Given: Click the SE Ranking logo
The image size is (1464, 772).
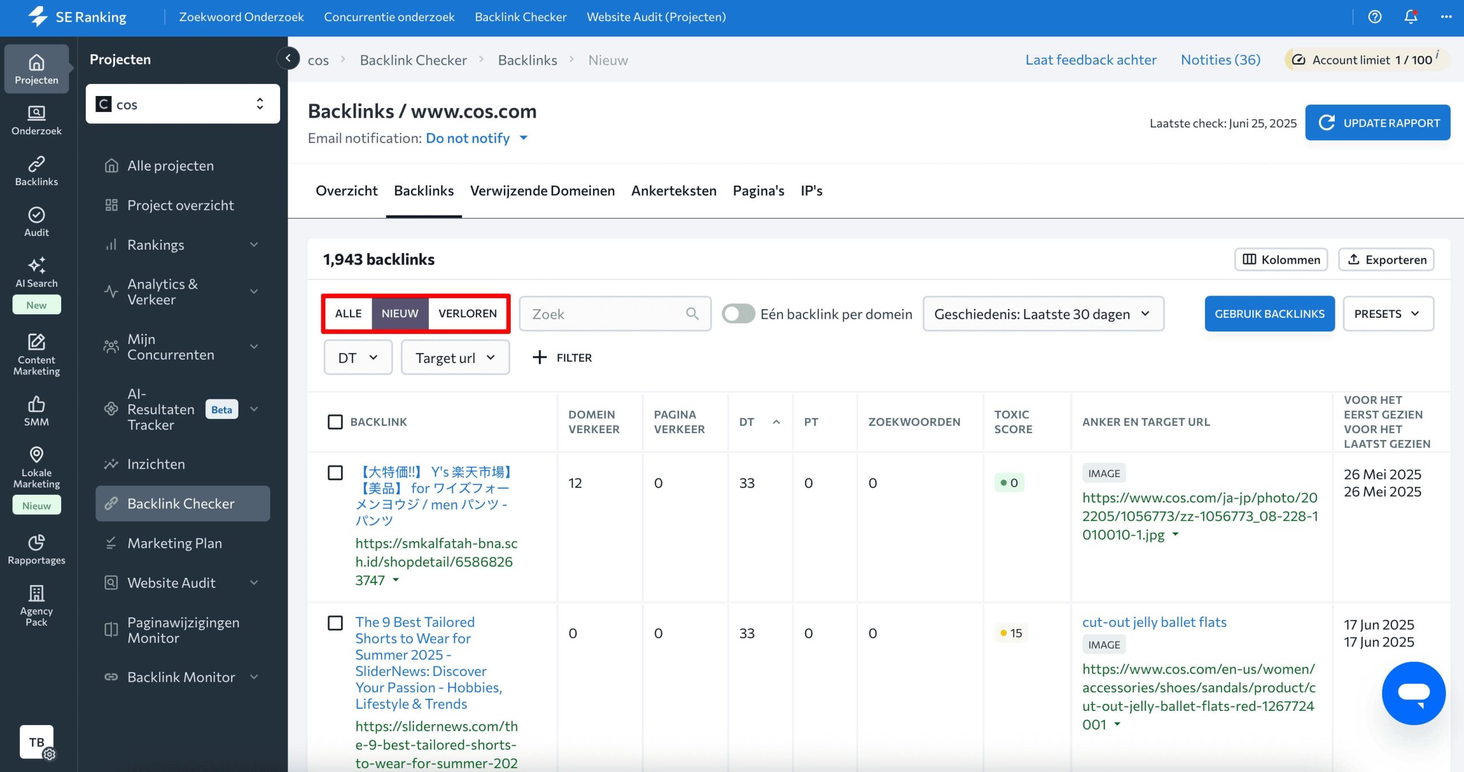Looking at the screenshot, I should (77, 17).
